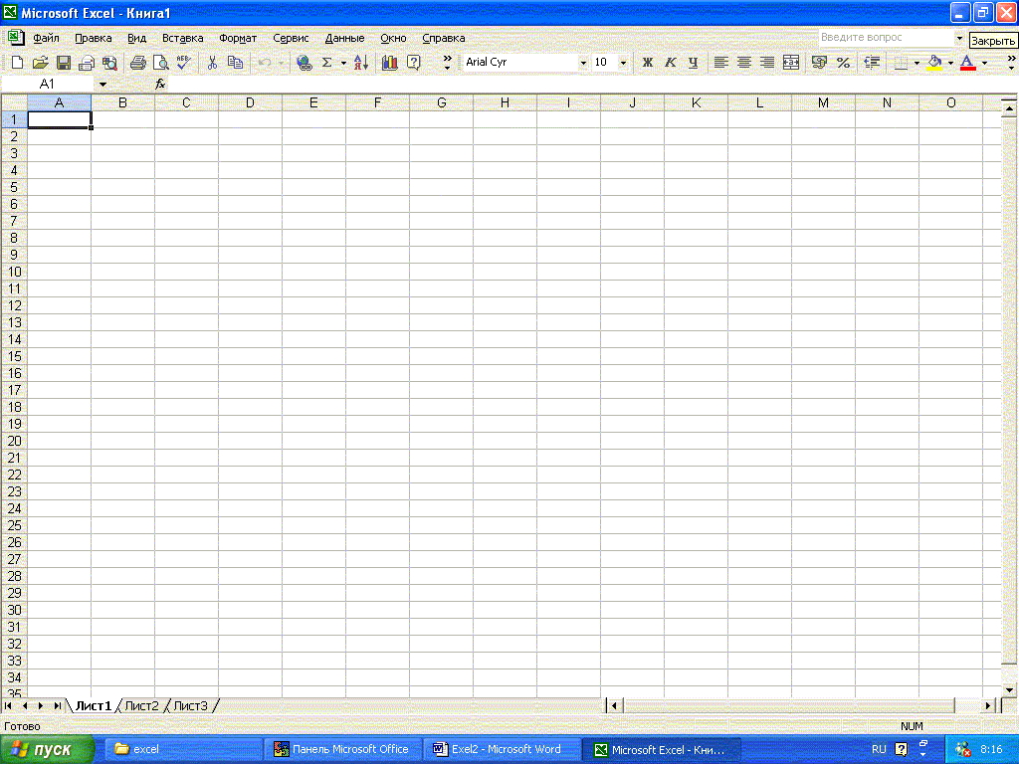The height and width of the screenshot is (764, 1019).
Task: Toggle italic К formatting
Action: [x=670, y=63]
